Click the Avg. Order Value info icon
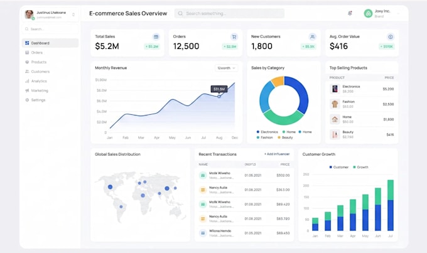427x253 pixels. click(x=391, y=37)
